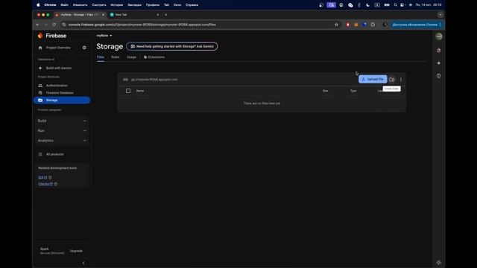Click the gs:// bucket path text

pos(154,80)
